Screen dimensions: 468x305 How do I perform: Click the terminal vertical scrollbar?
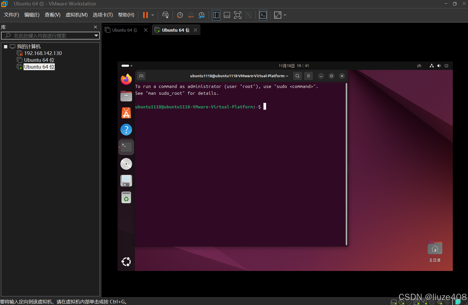346,164
